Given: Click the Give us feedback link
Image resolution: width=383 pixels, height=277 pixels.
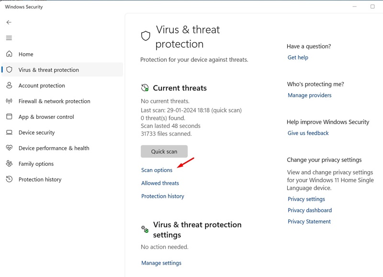Looking at the screenshot, I should click(308, 133).
